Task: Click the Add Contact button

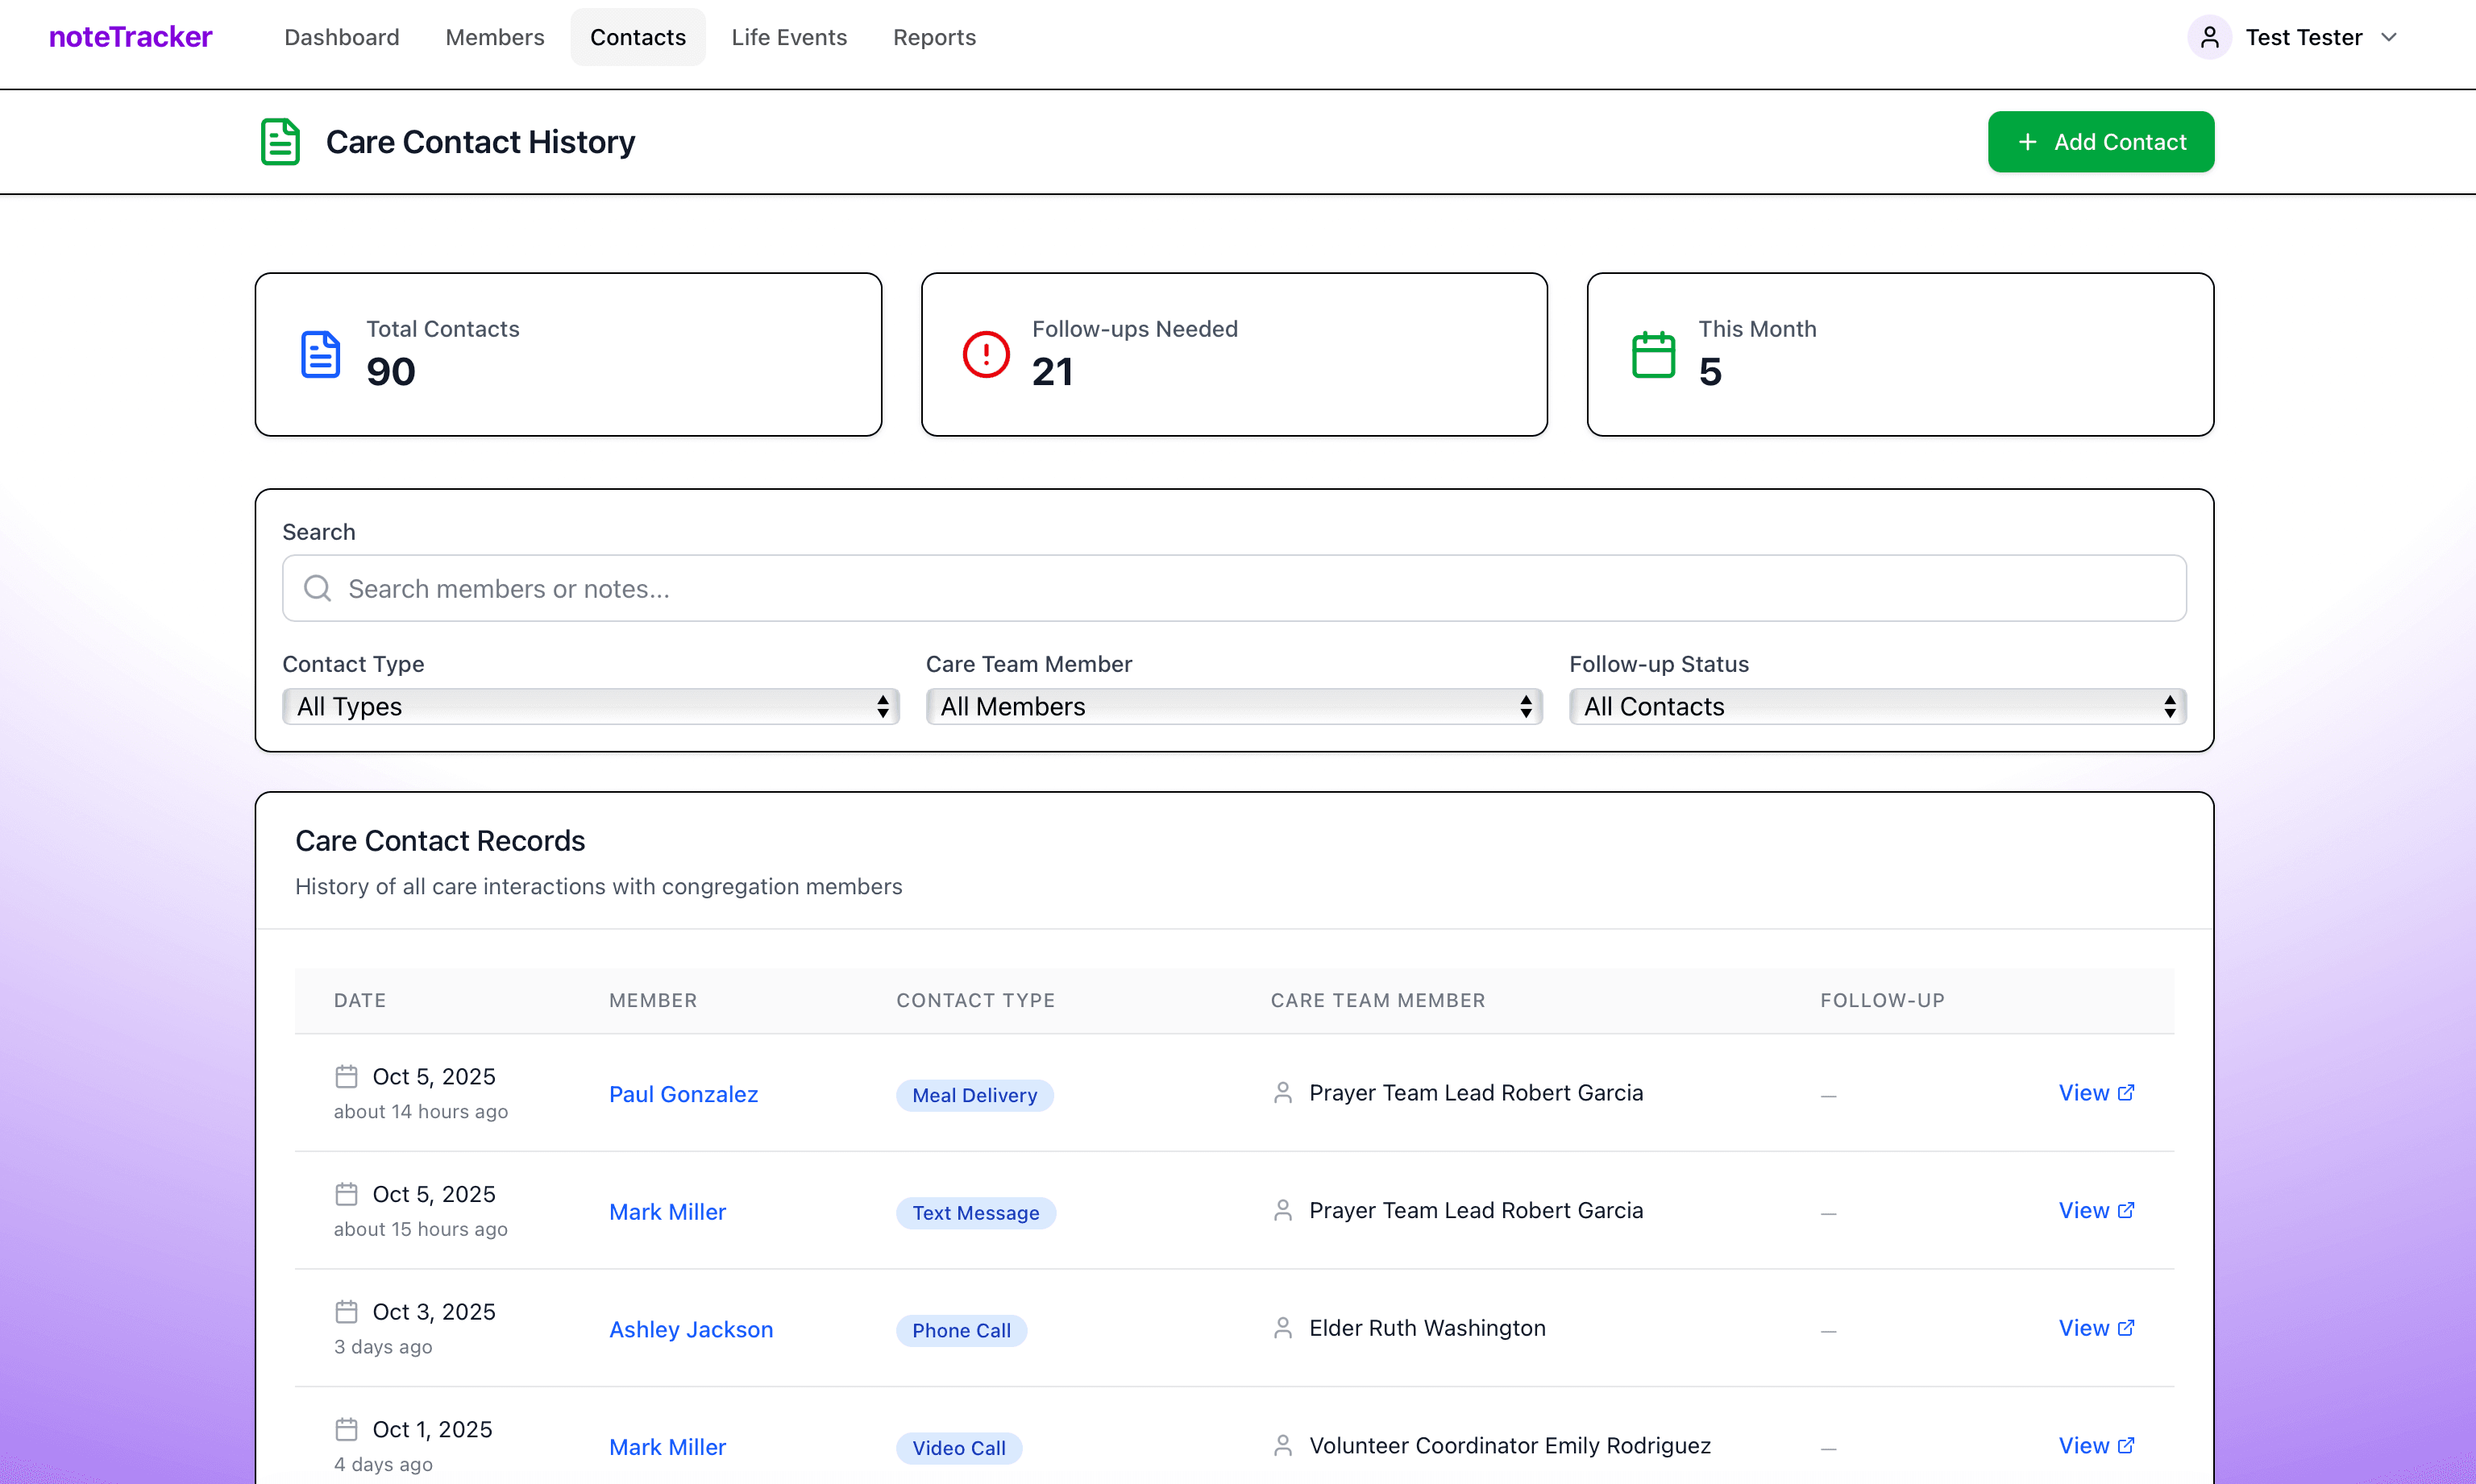Action: [2101, 141]
